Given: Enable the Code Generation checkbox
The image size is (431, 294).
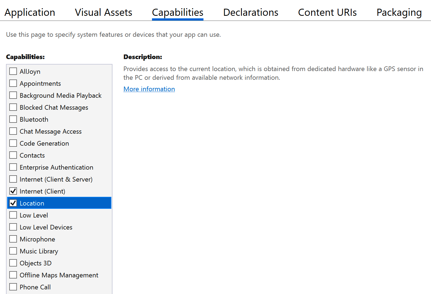Looking at the screenshot, I should point(13,143).
